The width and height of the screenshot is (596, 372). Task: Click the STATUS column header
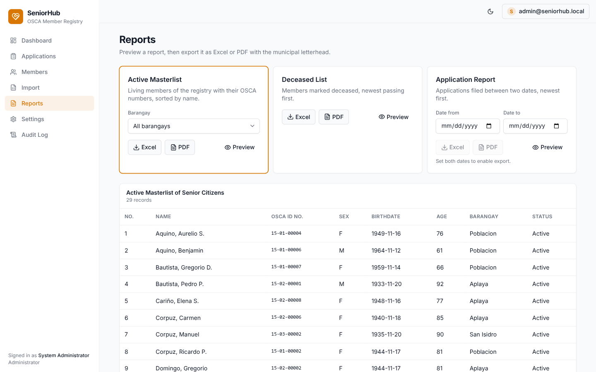(x=542, y=217)
